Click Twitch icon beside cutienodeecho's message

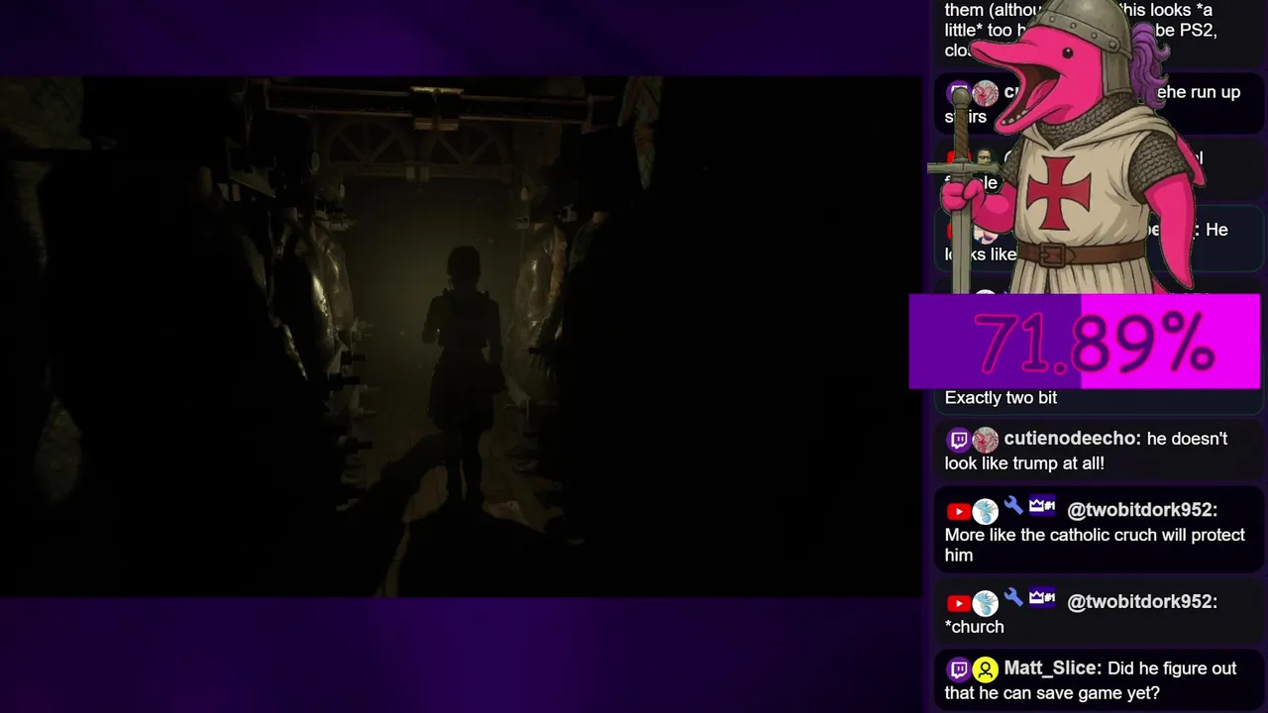(x=959, y=440)
